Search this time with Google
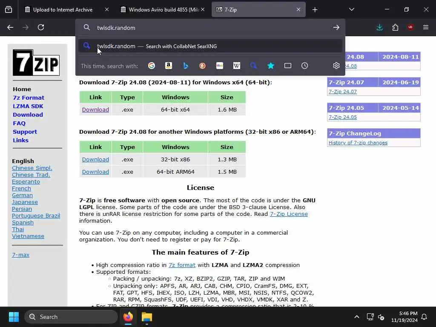 pos(152,66)
